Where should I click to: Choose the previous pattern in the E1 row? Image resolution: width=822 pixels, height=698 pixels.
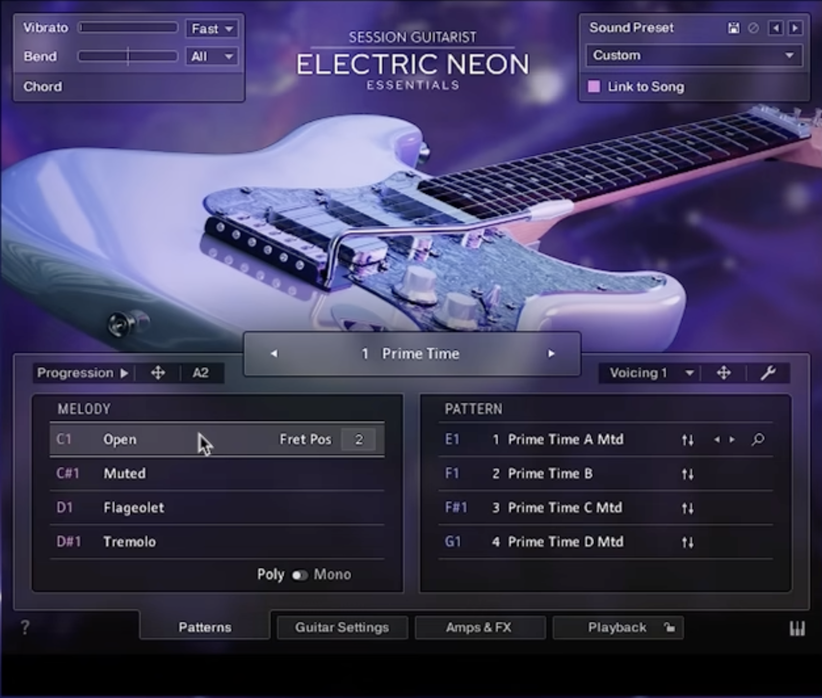tap(717, 440)
